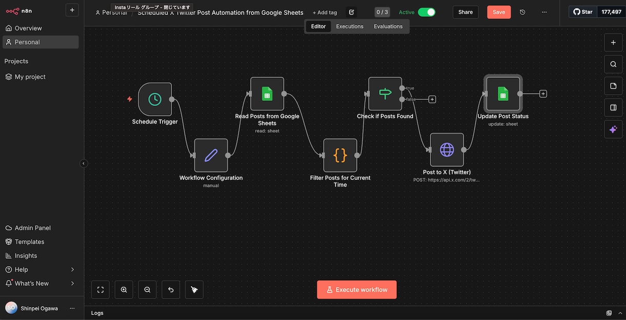The width and height of the screenshot is (626, 320).
Task: Open the AI assistant sparkle icon
Action: (x=613, y=130)
